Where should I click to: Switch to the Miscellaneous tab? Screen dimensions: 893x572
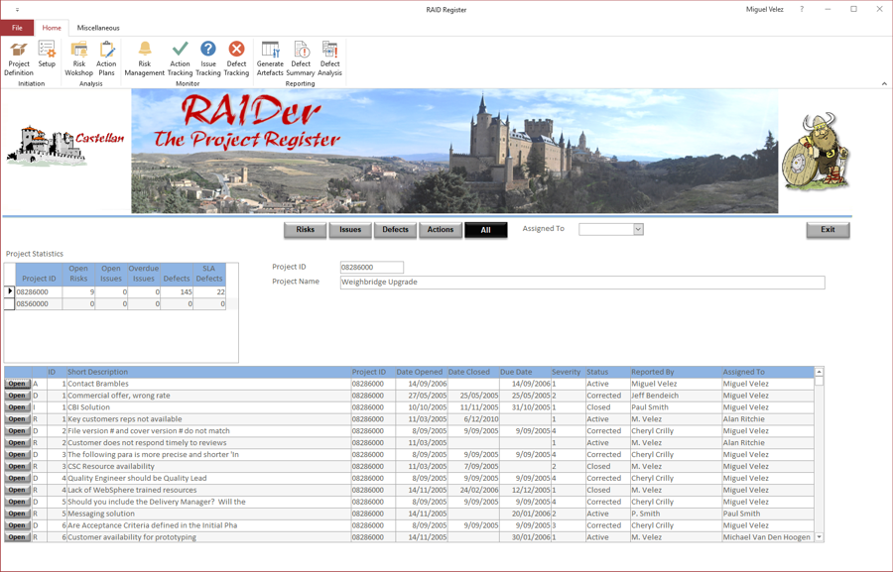98,28
